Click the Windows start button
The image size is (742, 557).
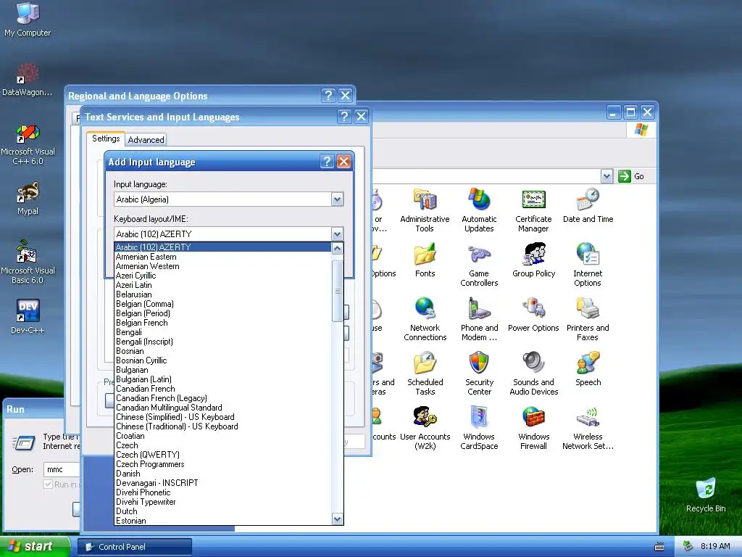pos(35,546)
